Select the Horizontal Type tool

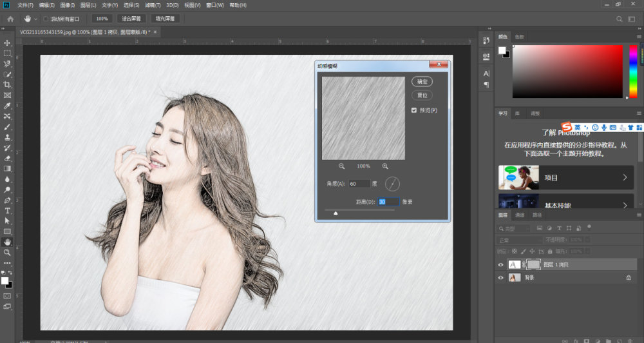pyautogui.click(x=7, y=211)
